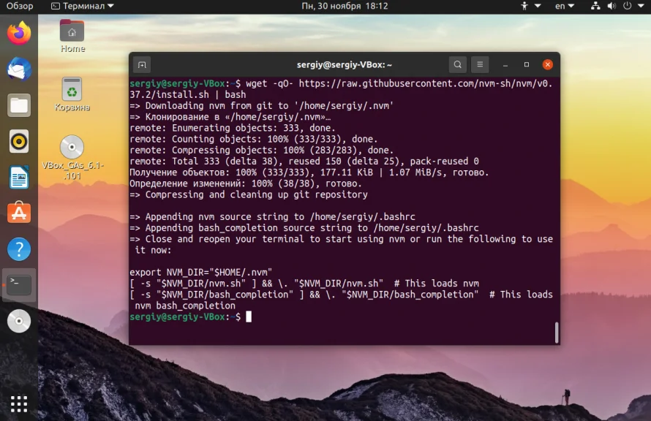Open the Корзина trash icon on desktop
The height and width of the screenshot is (421, 651).
tap(72, 94)
